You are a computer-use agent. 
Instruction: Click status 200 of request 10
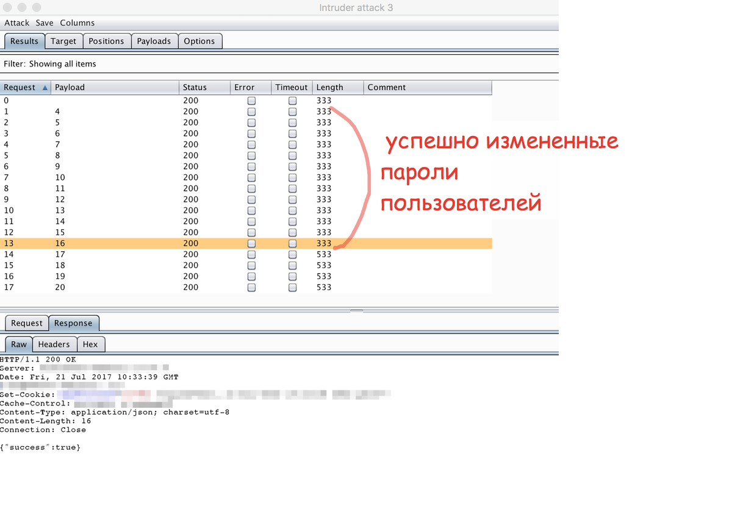point(190,210)
